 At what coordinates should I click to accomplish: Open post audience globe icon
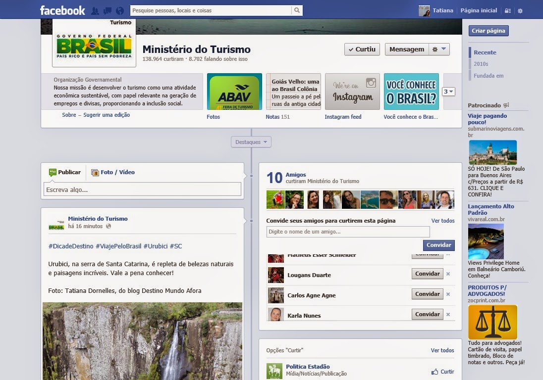109,226
